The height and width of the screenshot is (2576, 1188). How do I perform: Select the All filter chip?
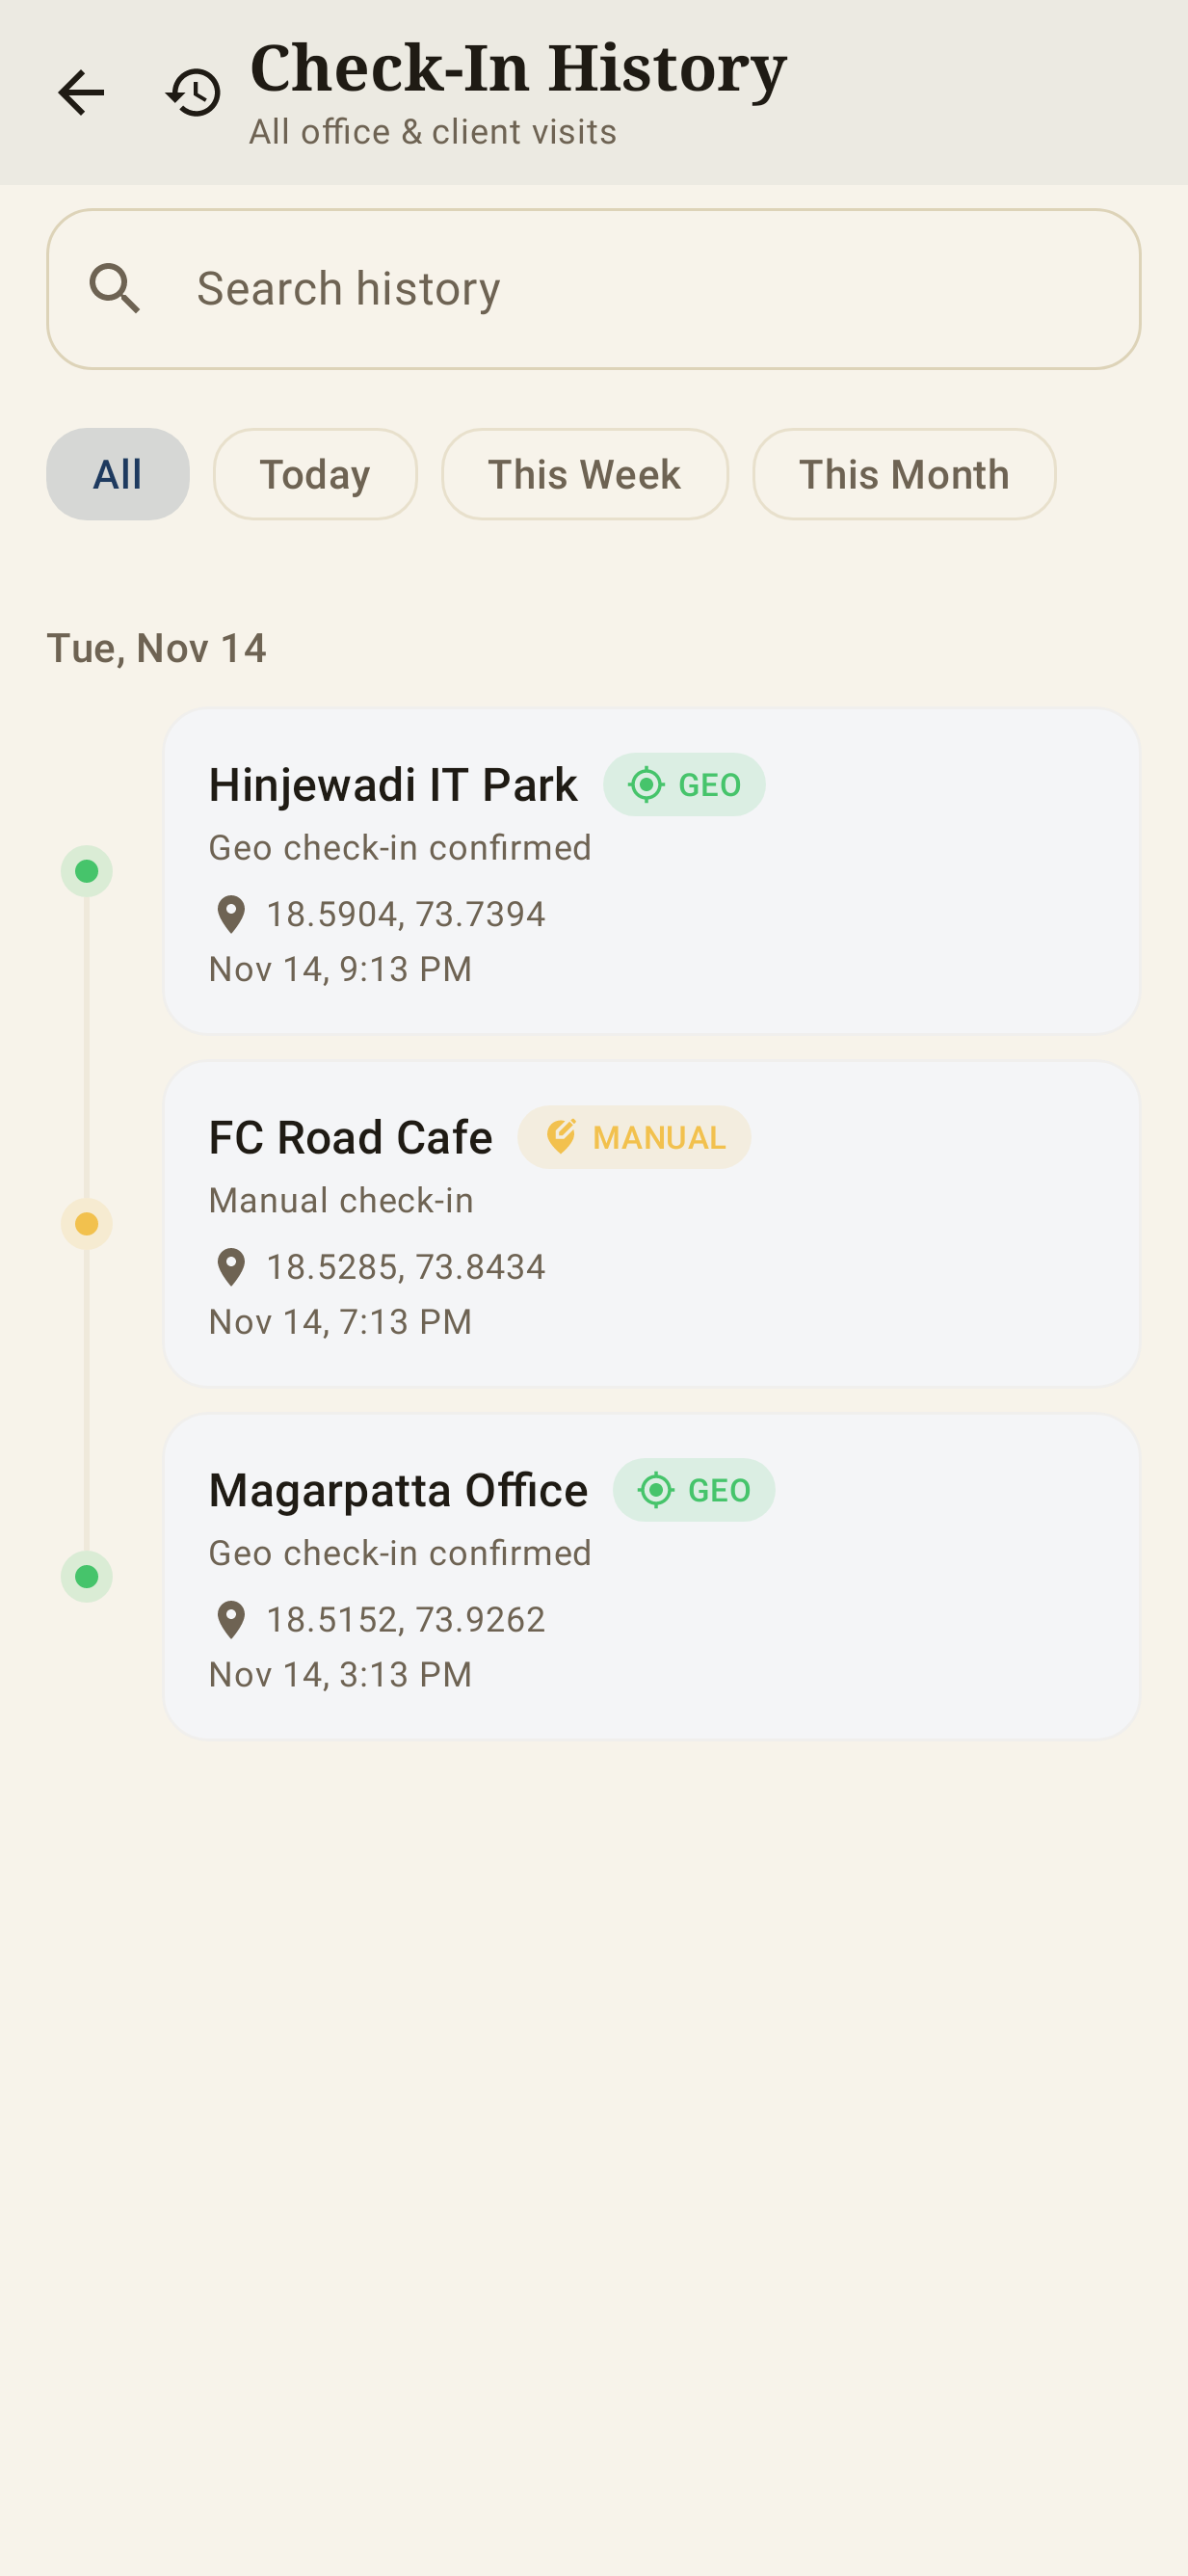coord(118,474)
